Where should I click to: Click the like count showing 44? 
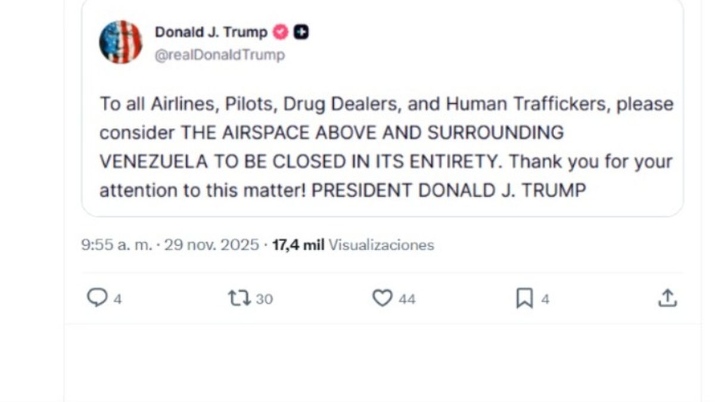click(407, 299)
